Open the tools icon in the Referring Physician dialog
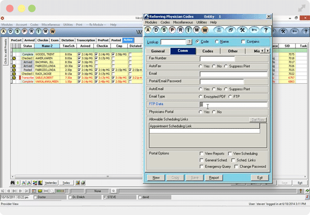Viewport: 310px width, 215px height. (242, 30)
